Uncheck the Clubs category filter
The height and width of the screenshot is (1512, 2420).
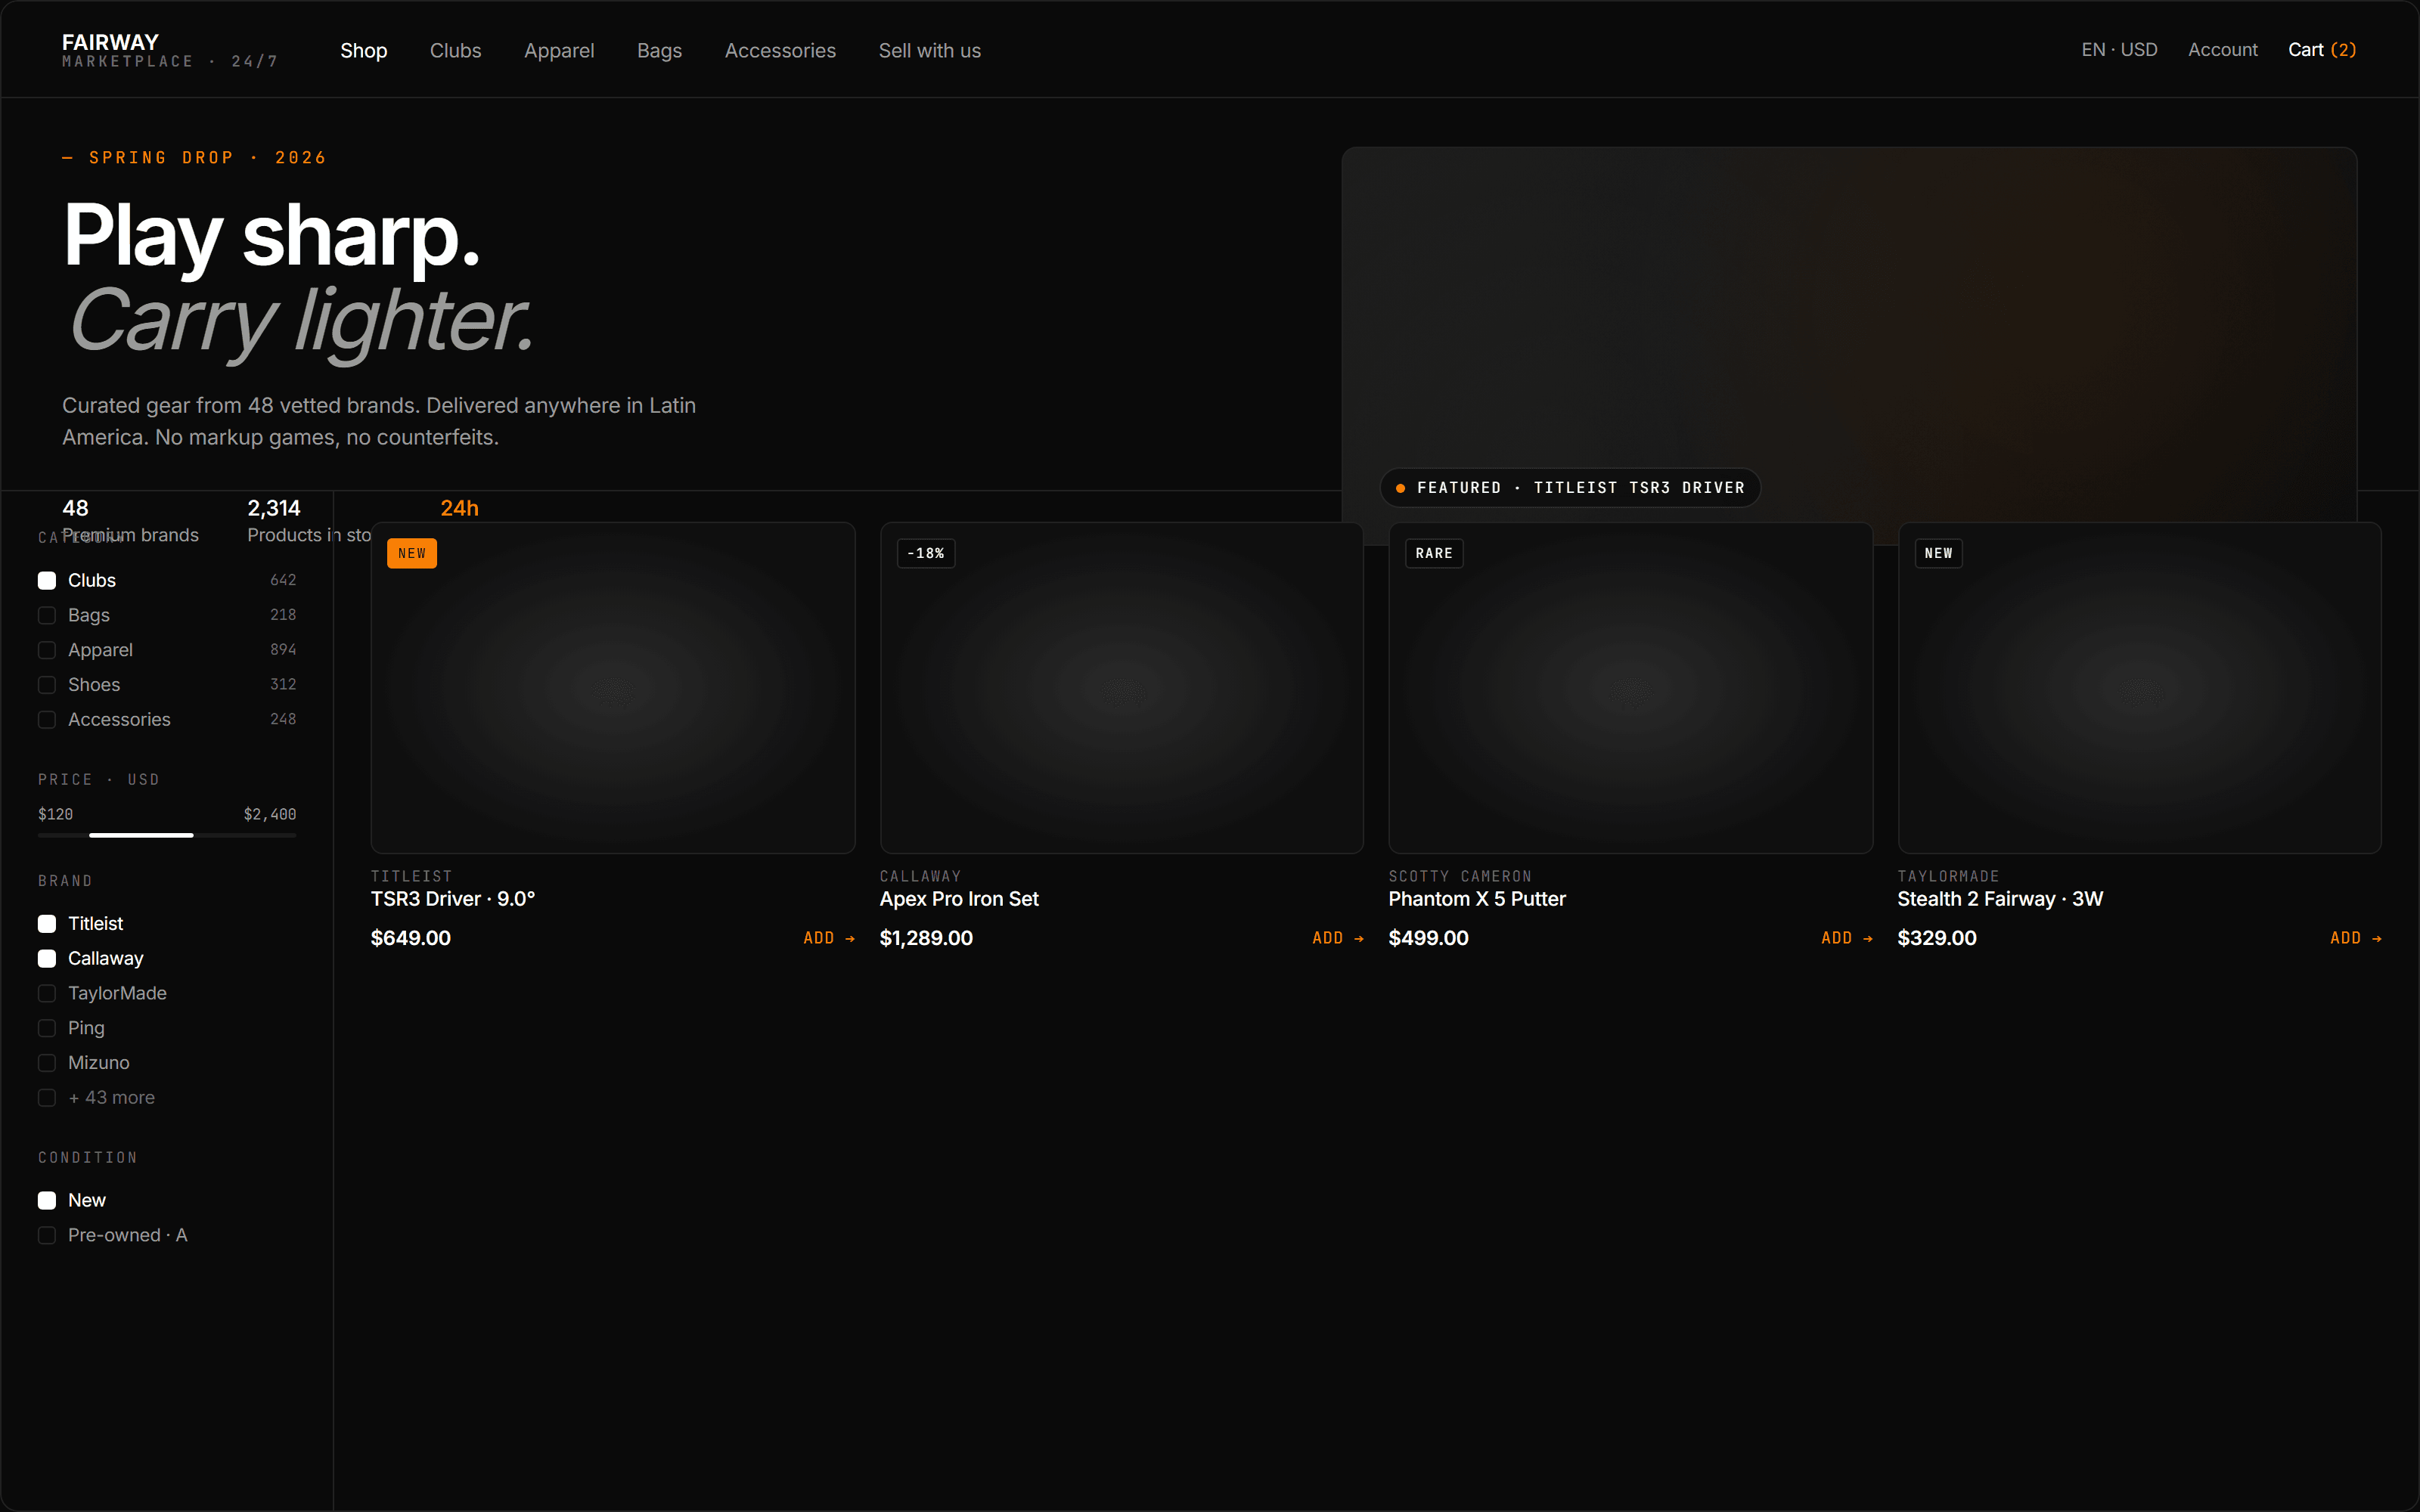point(47,581)
